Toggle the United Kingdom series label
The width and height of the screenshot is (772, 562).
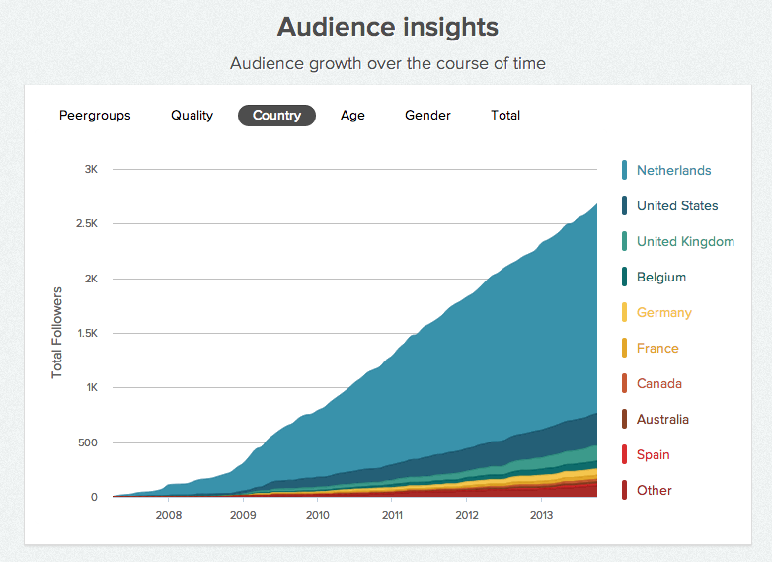click(685, 241)
